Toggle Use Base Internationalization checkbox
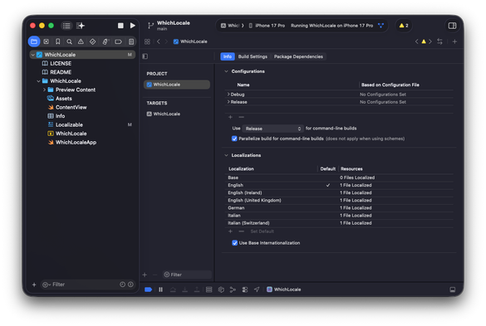486x326 pixels. pyautogui.click(x=234, y=243)
